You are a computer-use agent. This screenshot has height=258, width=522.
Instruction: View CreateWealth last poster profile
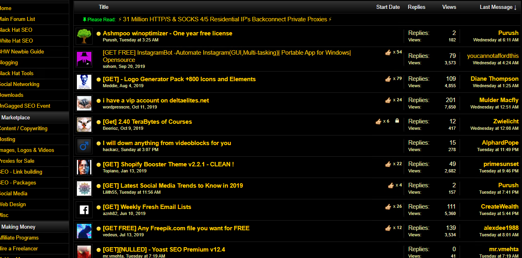click(x=500, y=207)
